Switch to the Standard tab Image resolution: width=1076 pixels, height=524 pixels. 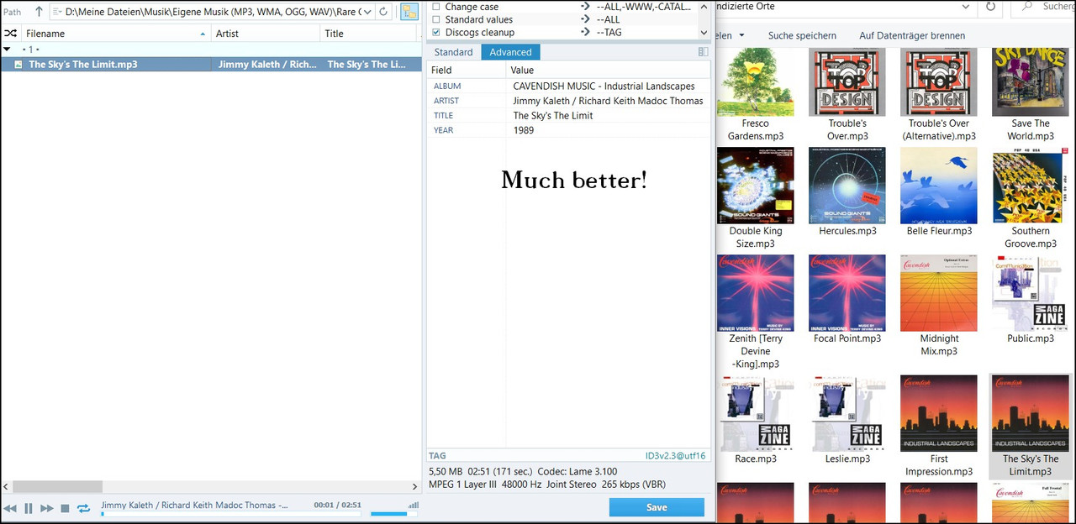[453, 52]
